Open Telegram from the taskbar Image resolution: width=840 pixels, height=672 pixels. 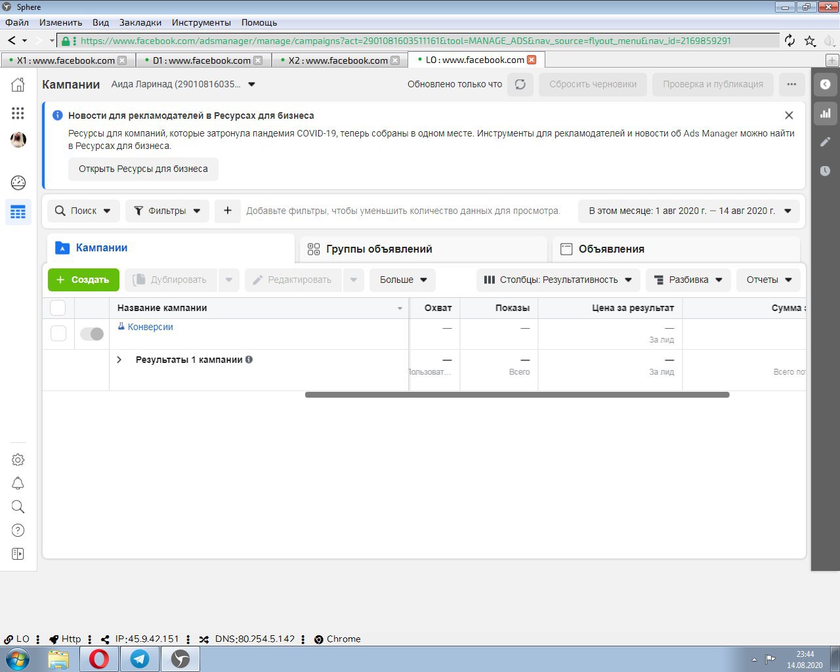pyautogui.click(x=140, y=658)
